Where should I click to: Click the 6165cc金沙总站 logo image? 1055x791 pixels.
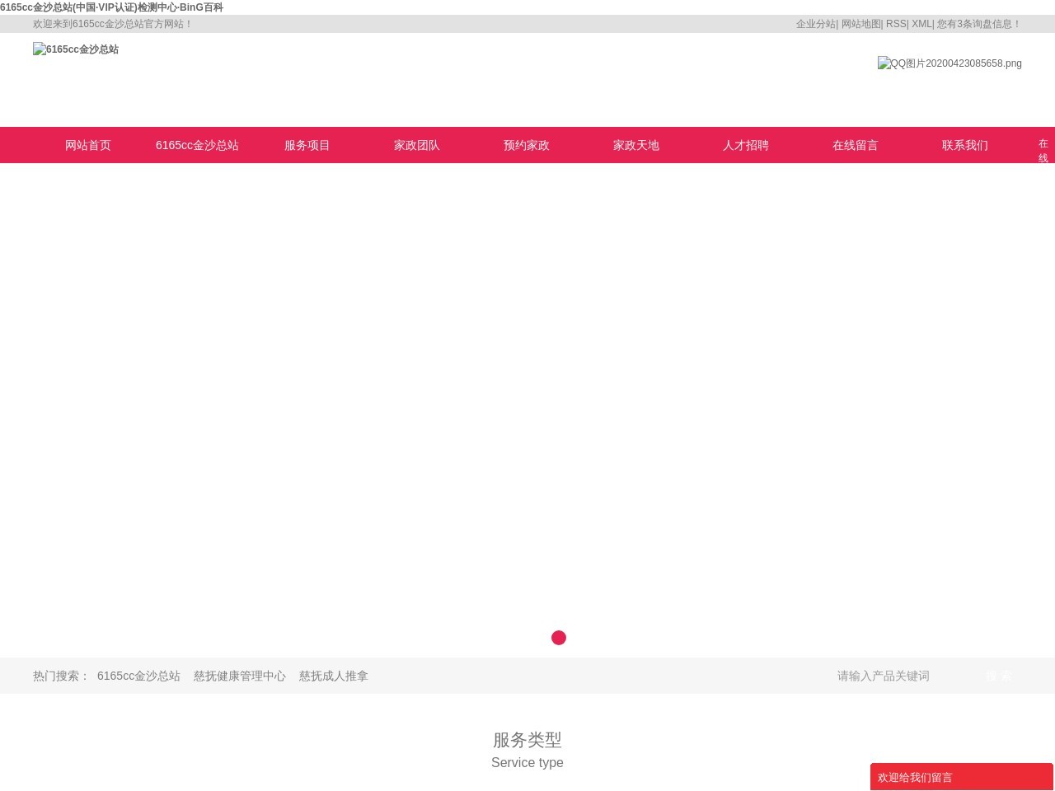pyautogui.click(x=75, y=49)
